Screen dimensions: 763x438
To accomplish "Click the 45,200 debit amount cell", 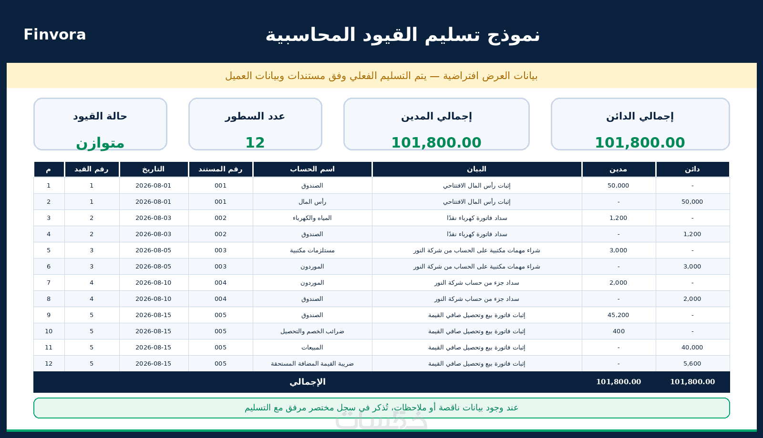I will coord(619,315).
